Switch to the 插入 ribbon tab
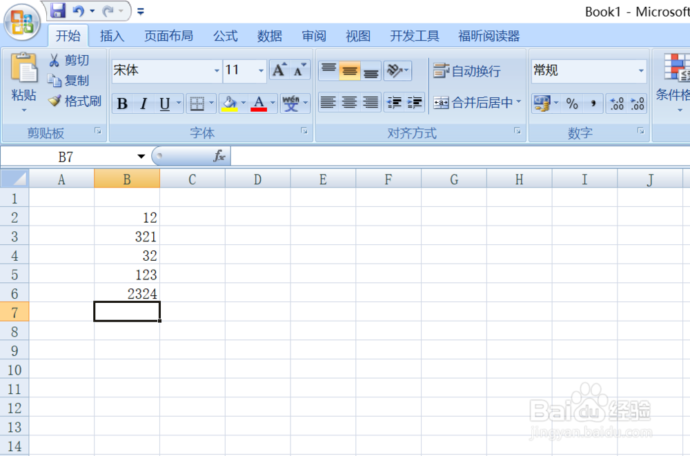 [x=112, y=36]
